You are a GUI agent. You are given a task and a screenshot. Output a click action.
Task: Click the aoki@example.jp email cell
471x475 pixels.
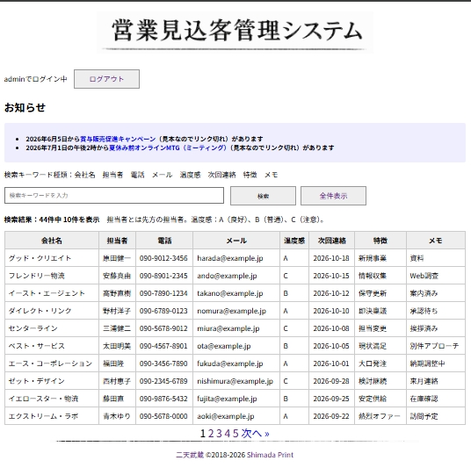[x=236, y=416]
